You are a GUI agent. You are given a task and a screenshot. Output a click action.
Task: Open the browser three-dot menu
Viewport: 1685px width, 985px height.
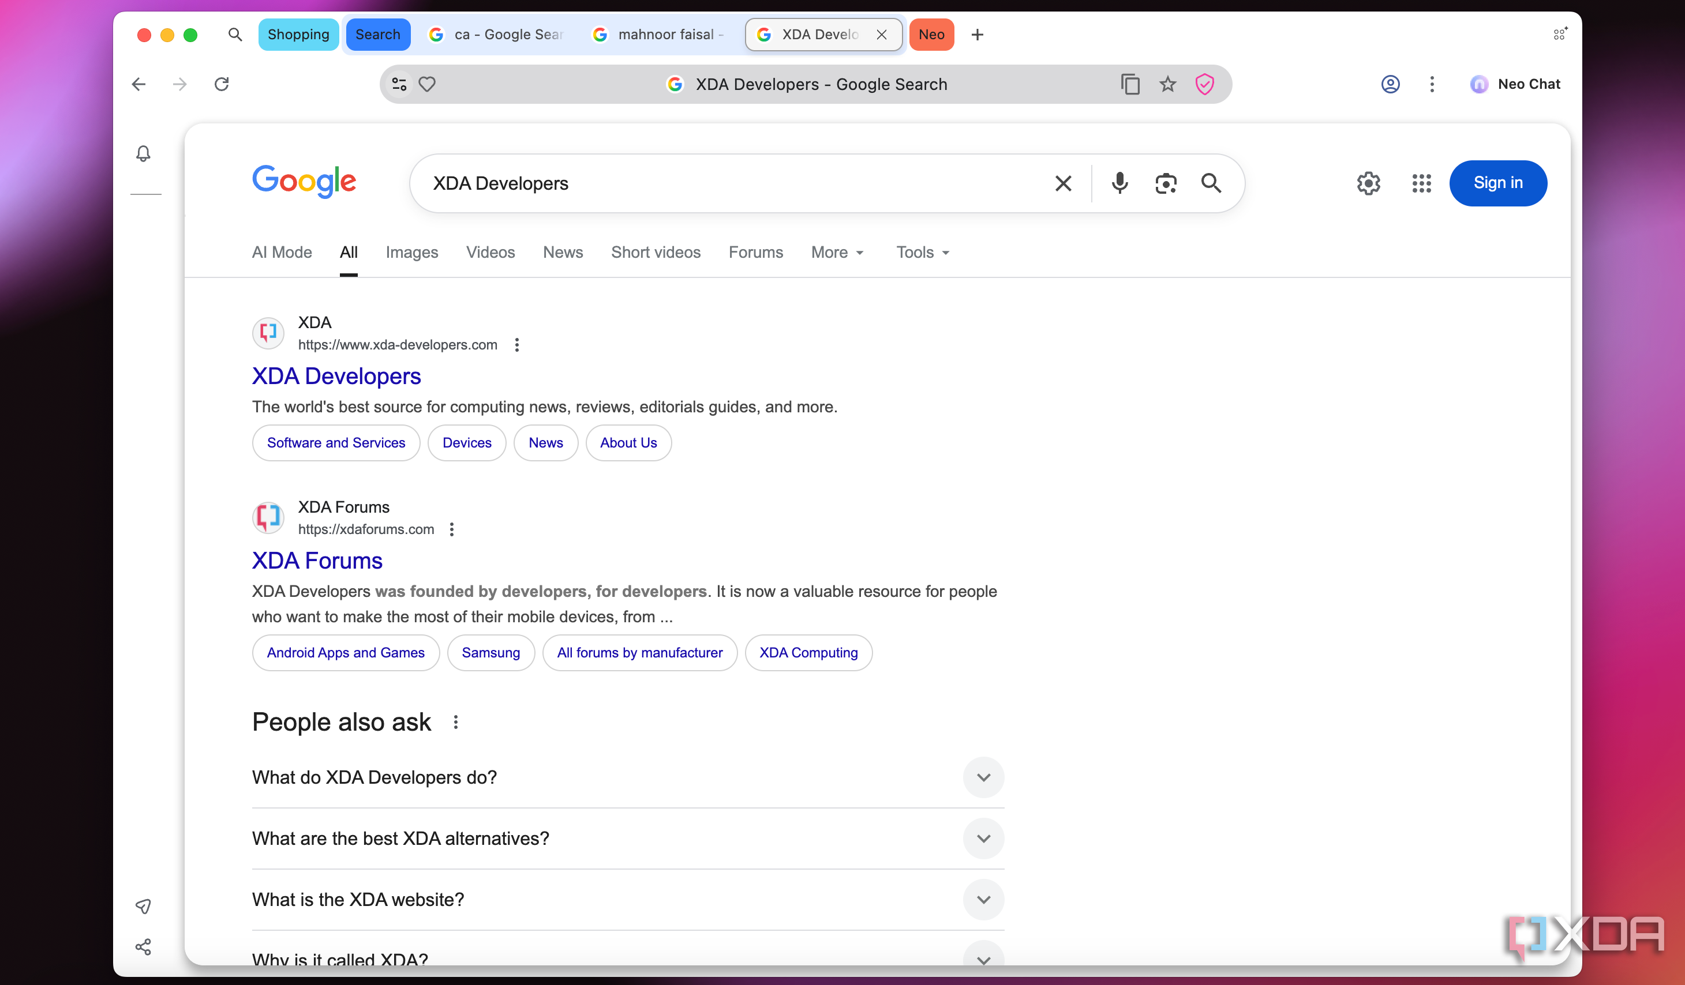[1432, 84]
